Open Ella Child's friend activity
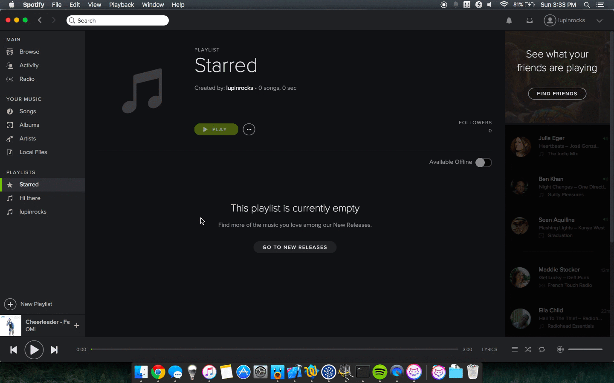This screenshot has width=614, height=383. click(x=558, y=318)
